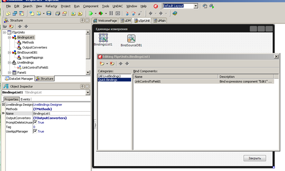Click the move down arrow in the editing dialog

(127, 63)
